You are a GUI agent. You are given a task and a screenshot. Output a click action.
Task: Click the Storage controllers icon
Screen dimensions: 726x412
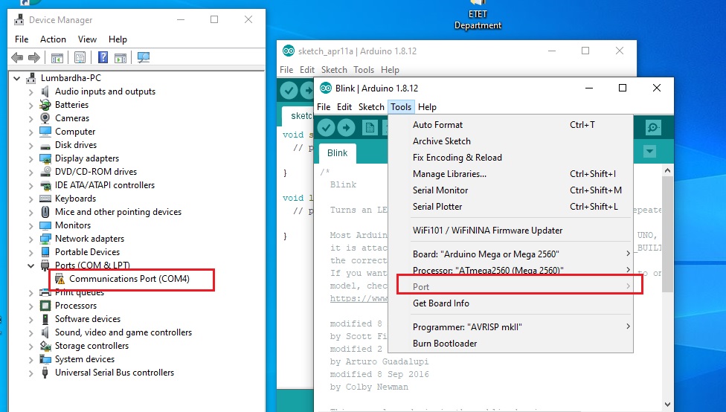point(45,346)
